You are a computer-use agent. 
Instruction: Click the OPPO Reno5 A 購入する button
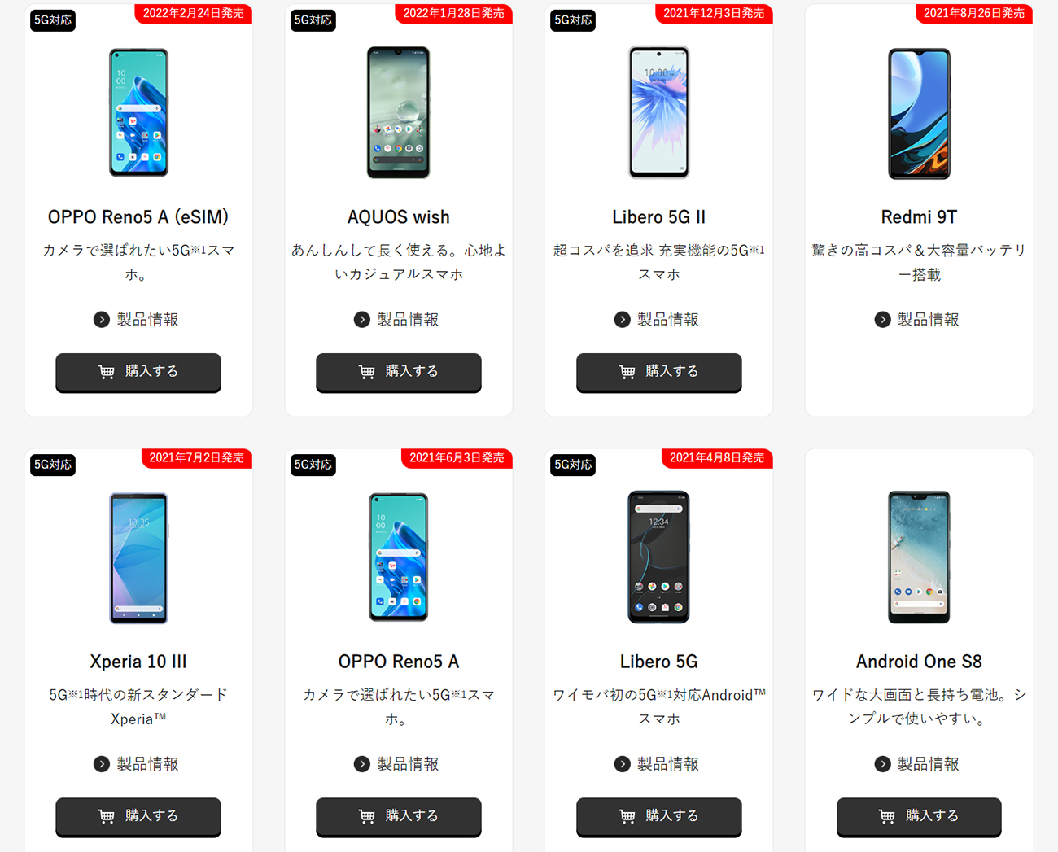(399, 816)
